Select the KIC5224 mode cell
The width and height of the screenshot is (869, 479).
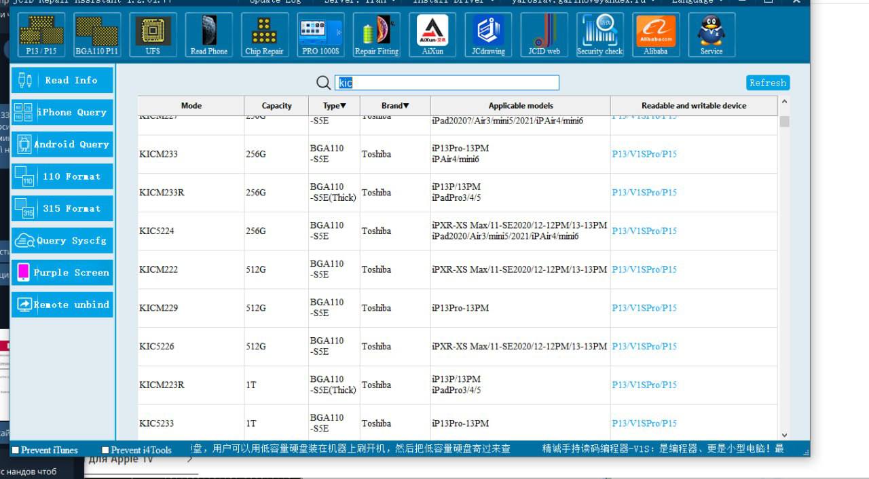191,231
